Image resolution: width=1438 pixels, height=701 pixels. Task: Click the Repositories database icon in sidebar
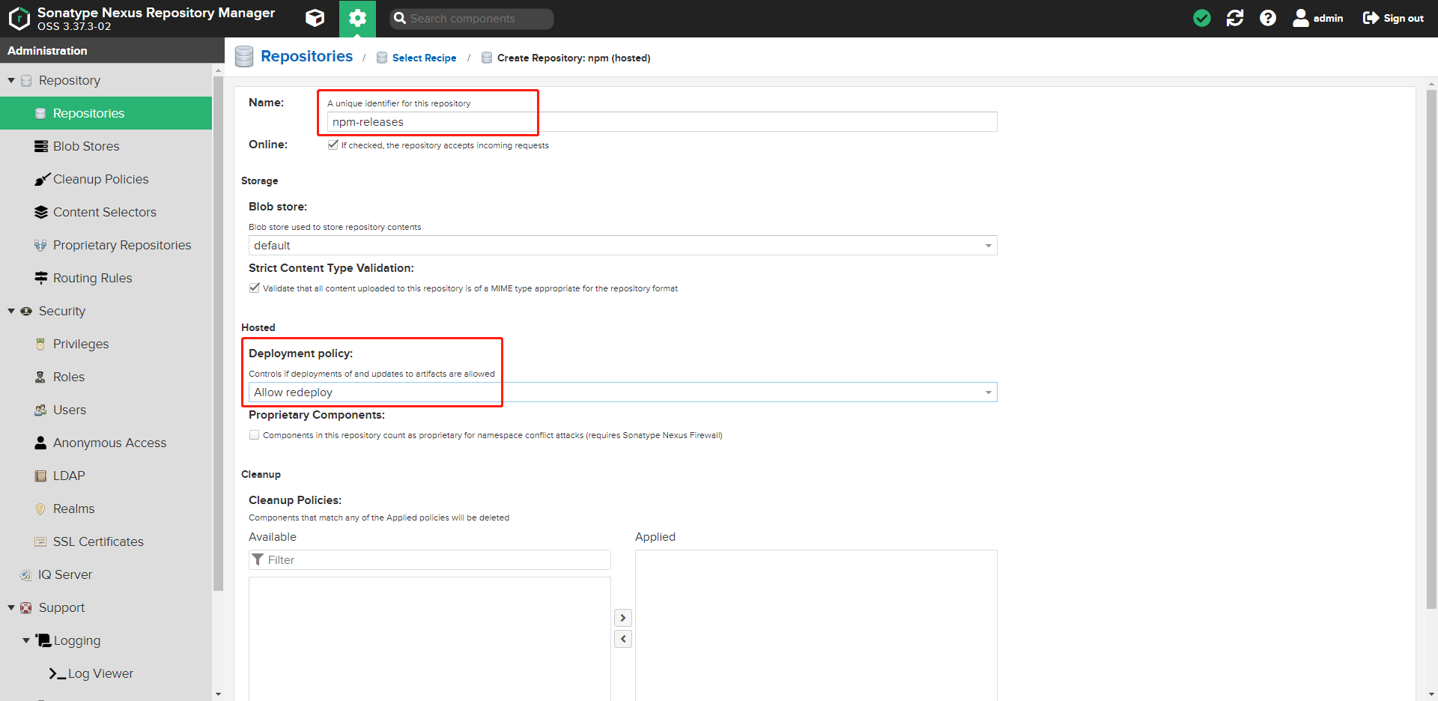[40, 113]
